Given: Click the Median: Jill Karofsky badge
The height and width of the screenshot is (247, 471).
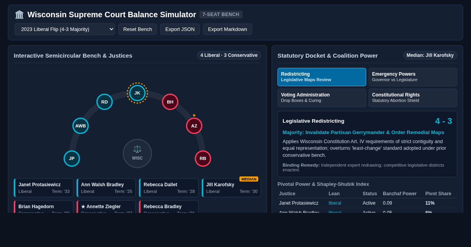Looking at the screenshot, I should 430,55.
